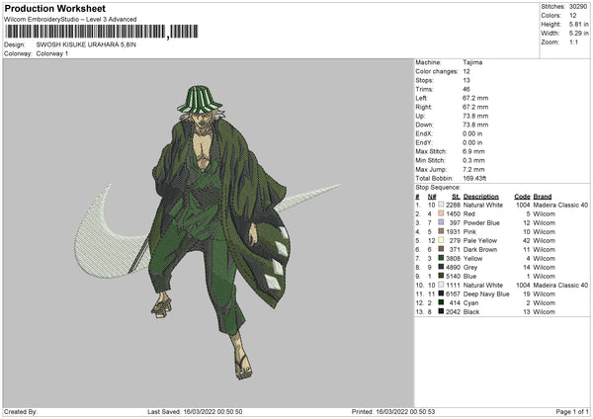Click the Red color swatch in stop 2

[x=441, y=213]
